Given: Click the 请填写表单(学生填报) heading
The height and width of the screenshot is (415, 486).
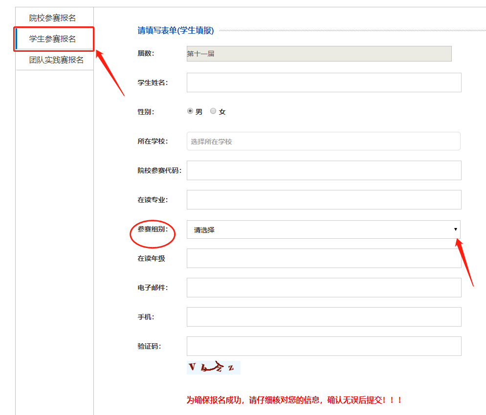Looking at the screenshot, I should 176,31.
